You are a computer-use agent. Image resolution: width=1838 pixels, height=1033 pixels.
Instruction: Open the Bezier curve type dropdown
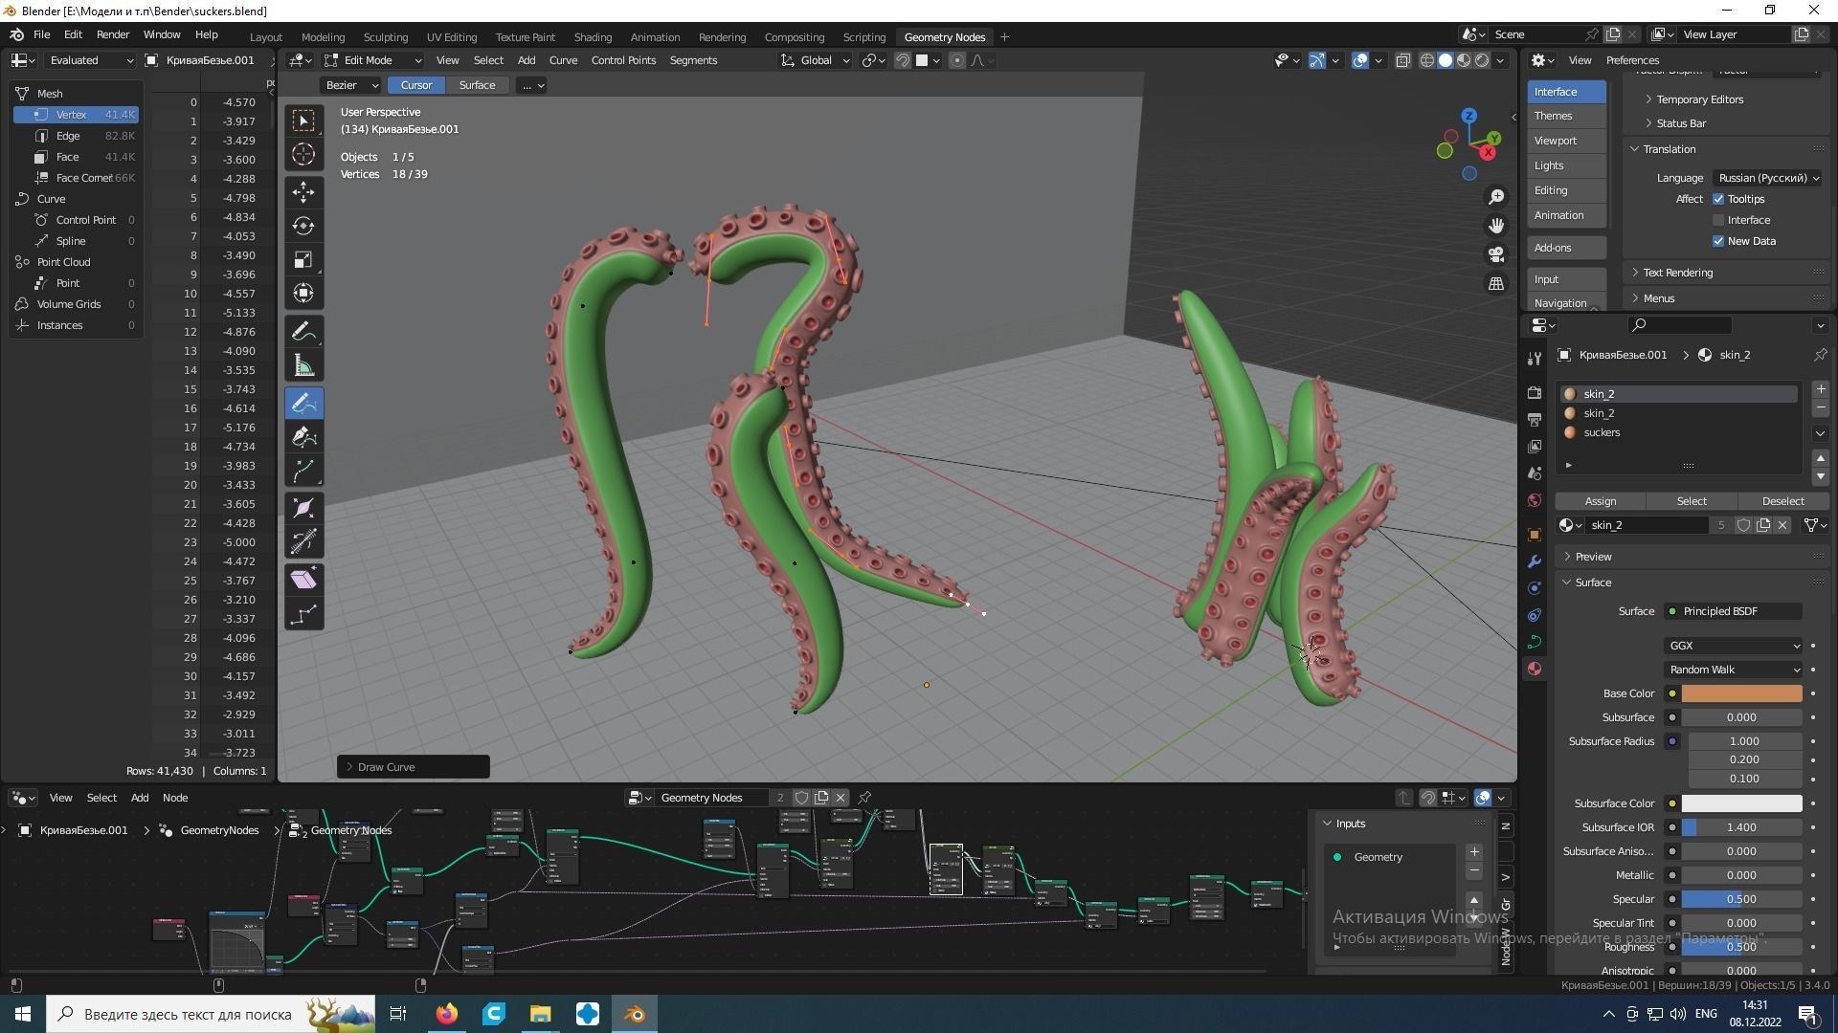351,85
